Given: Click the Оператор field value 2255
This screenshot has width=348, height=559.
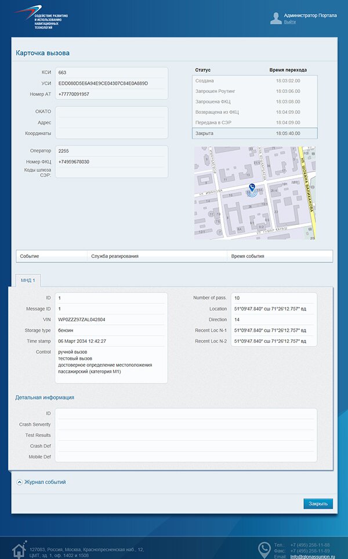Looking at the screenshot, I should point(111,151).
